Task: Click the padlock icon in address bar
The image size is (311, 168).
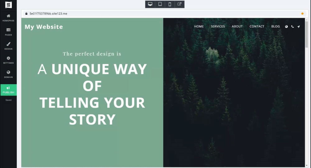Action: [26, 14]
